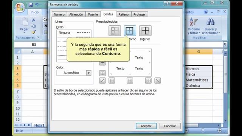Screen dimensions: 242x136
Task: Click the zoom in plus button
Action: (x=220, y=131)
